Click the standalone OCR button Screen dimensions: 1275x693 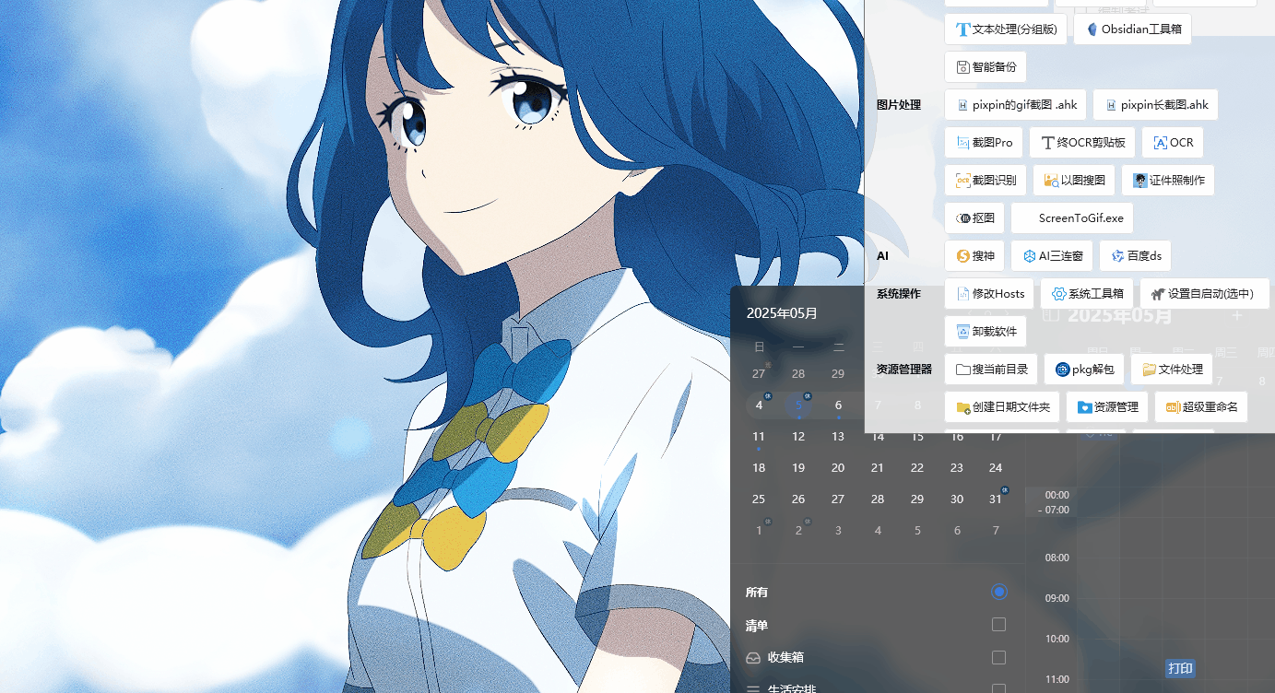pyautogui.click(x=1173, y=143)
